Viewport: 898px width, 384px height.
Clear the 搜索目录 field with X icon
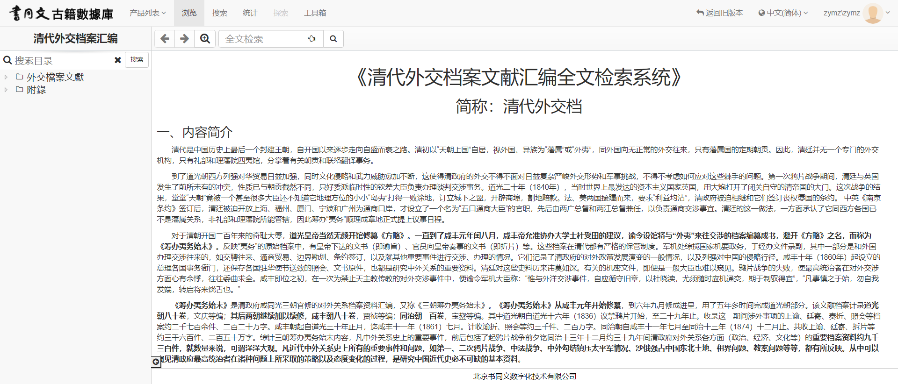[x=118, y=60]
